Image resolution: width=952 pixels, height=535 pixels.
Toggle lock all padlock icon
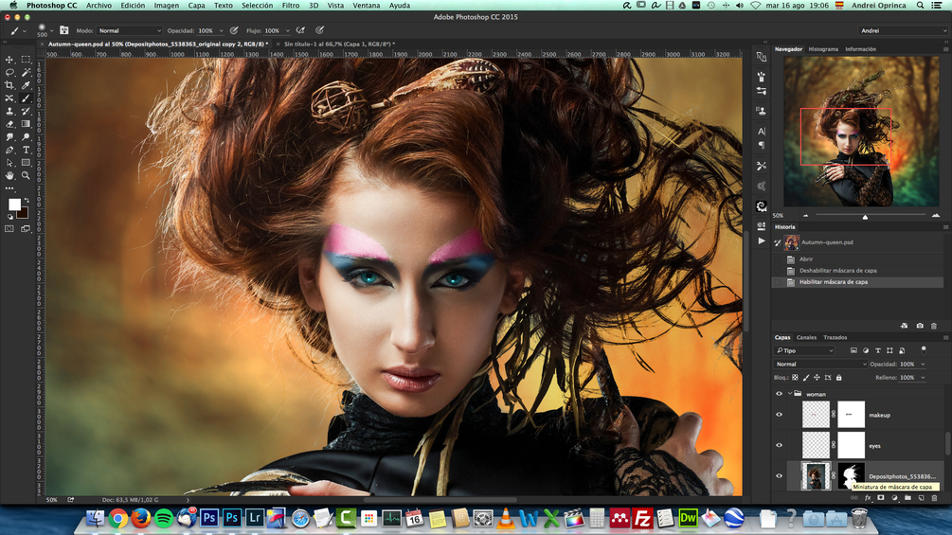click(x=838, y=377)
